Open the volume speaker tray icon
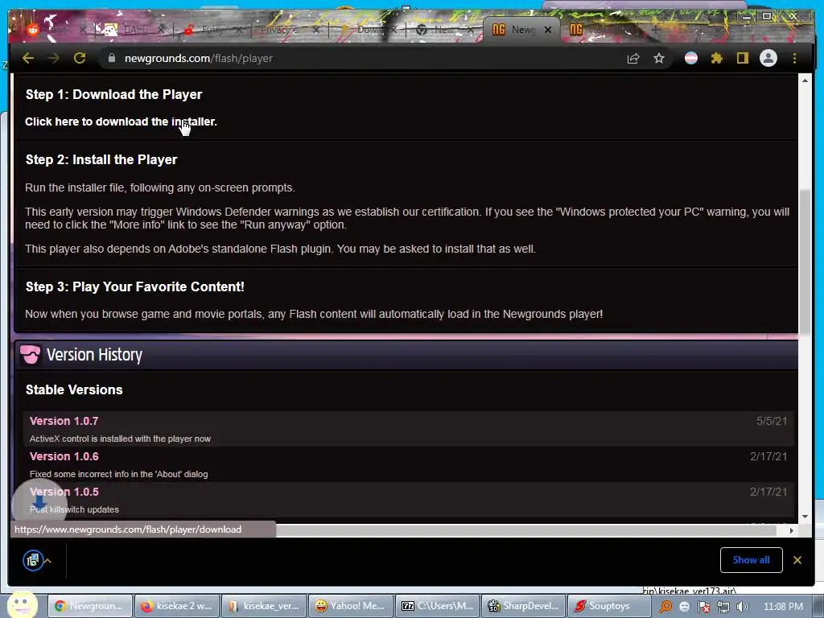 pyautogui.click(x=743, y=607)
